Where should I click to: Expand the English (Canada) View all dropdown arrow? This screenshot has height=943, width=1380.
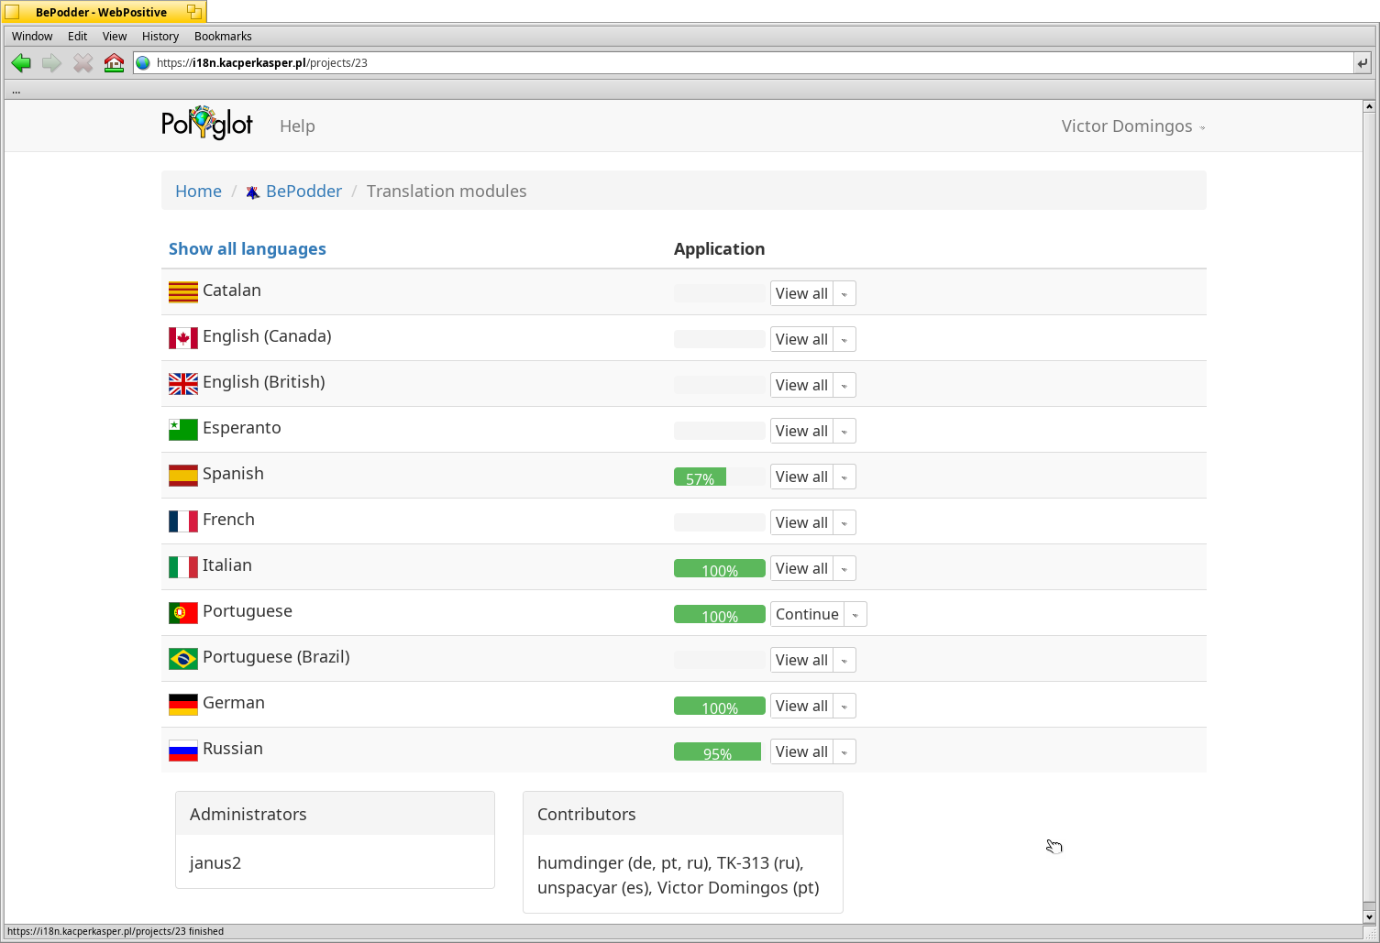point(845,339)
